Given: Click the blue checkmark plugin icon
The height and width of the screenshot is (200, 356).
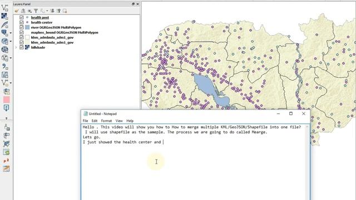Looking at the screenshot, I should [x=6, y=144].
